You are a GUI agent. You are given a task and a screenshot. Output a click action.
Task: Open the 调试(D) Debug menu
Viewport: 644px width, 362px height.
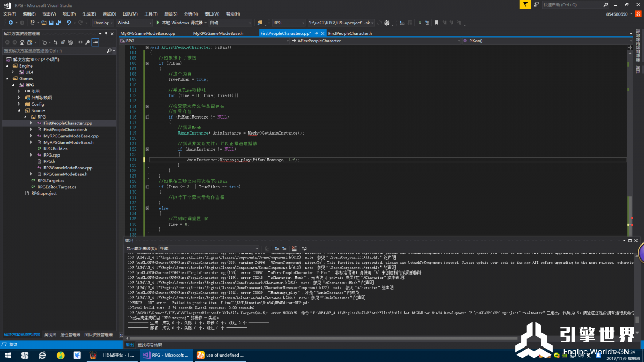[x=109, y=14]
